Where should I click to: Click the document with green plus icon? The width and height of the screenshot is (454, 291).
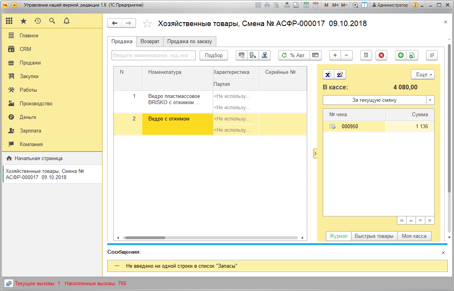[412, 55]
